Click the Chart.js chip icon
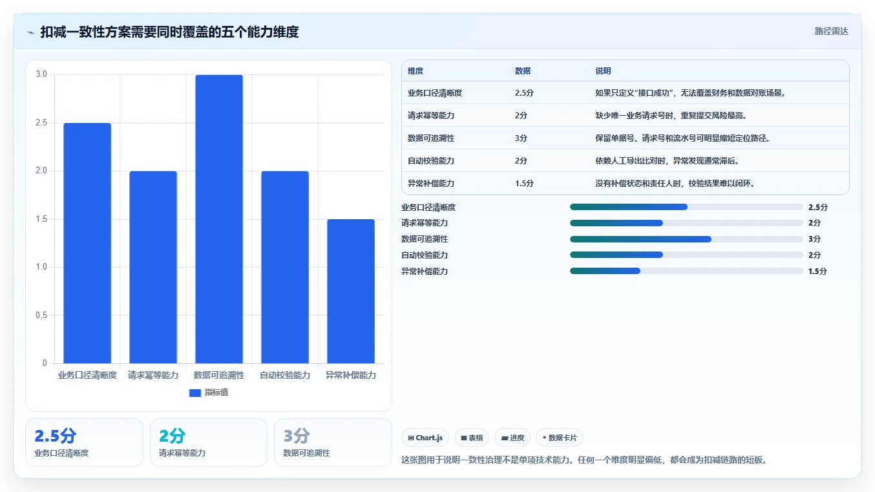Screen dimensions: 875x492 pyautogui.click(x=411, y=438)
